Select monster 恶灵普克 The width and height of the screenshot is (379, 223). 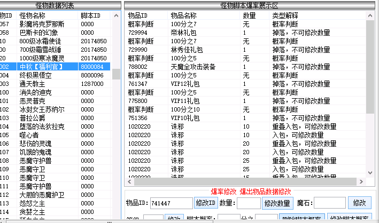[32, 101]
